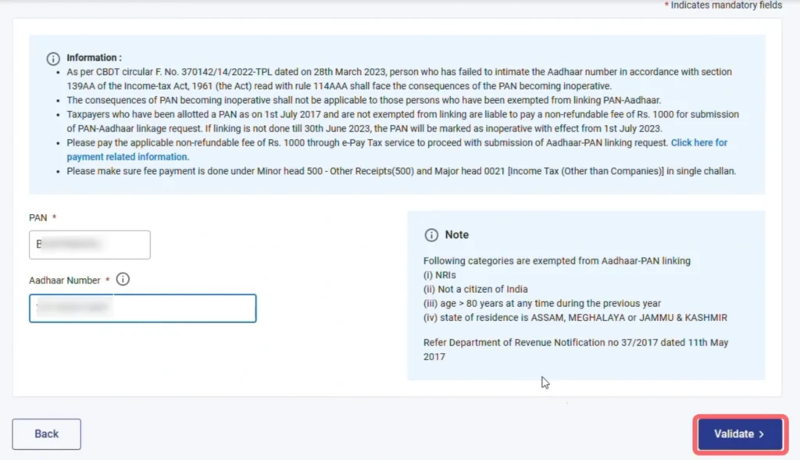This screenshot has height=460, width=800.
Task: Focus the PAN input field
Action: (x=89, y=244)
